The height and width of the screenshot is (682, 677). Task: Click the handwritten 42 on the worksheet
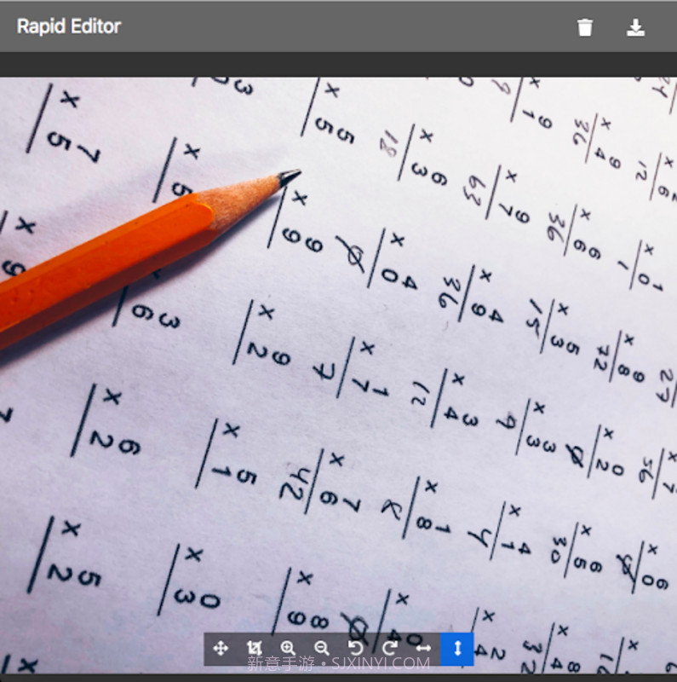pos(294,483)
